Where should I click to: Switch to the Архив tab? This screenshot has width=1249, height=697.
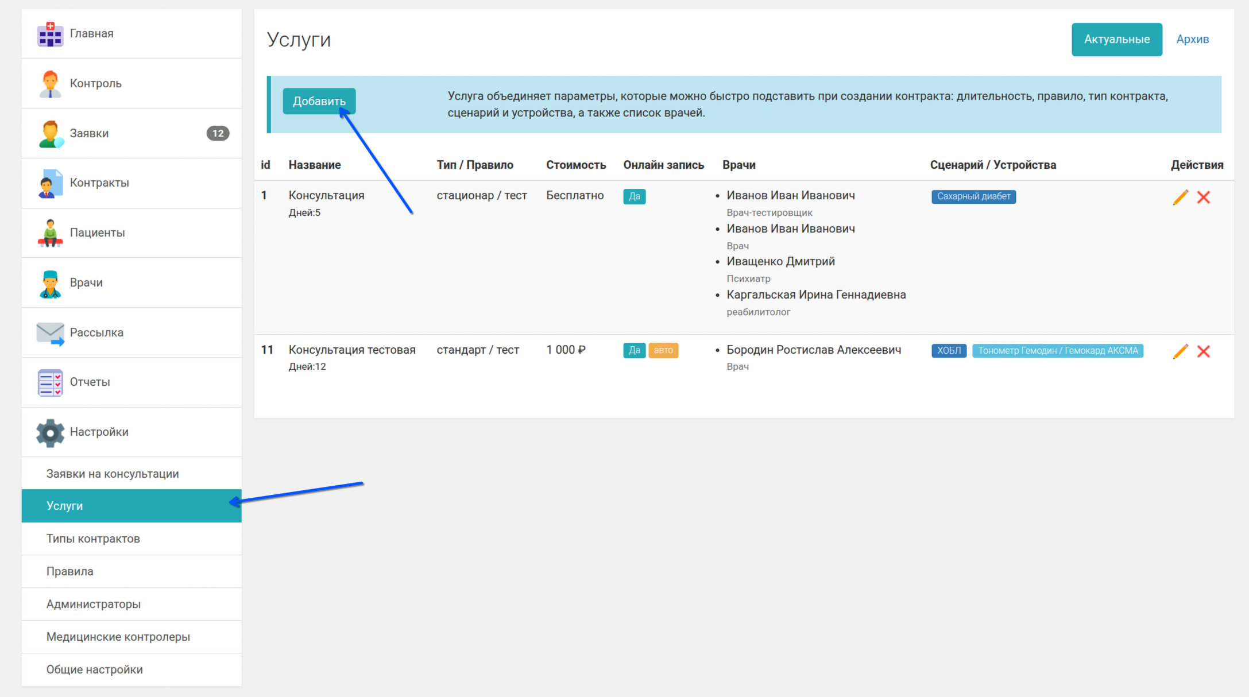pyautogui.click(x=1192, y=40)
